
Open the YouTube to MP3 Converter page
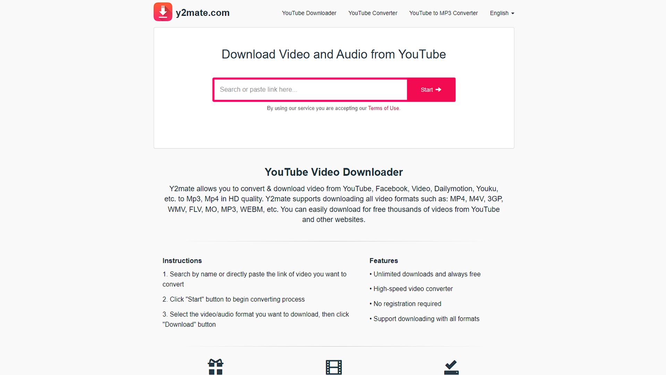click(x=443, y=13)
